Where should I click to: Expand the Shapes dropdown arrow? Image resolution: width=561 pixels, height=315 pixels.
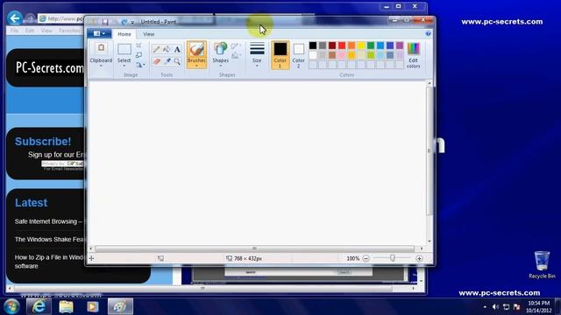tap(220, 66)
